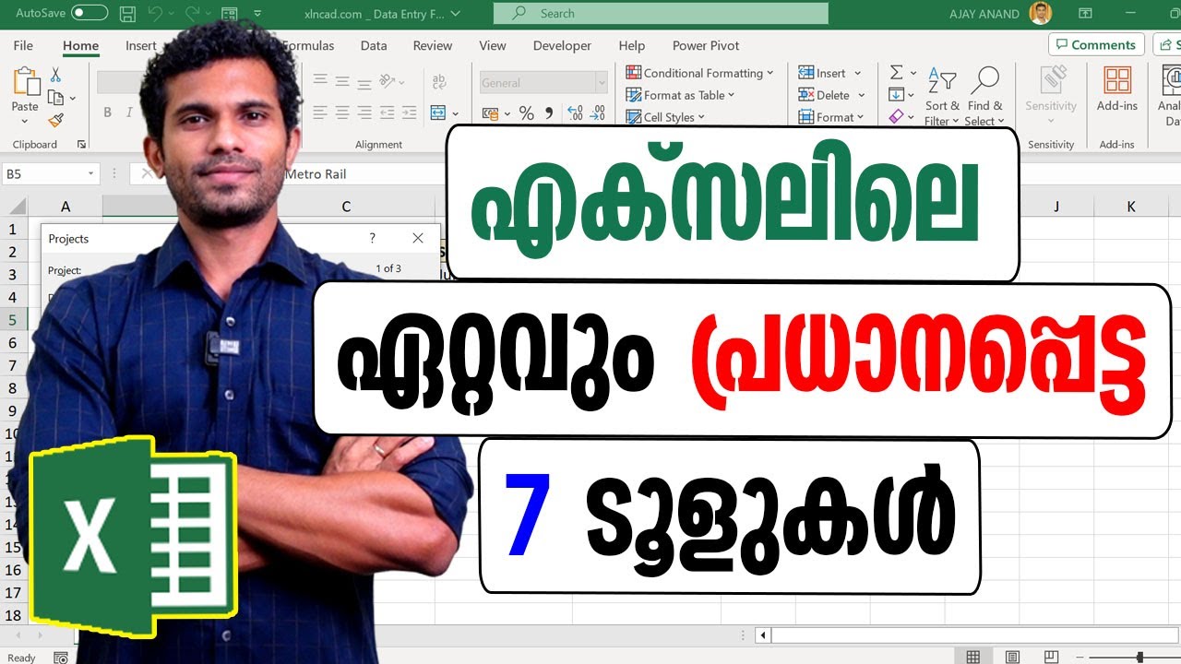Click the question mark in Projects dialog
Viewport: 1181px width, 664px height.
pos(372,238)
